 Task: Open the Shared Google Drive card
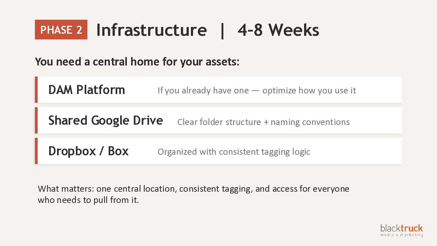(218, 120)
